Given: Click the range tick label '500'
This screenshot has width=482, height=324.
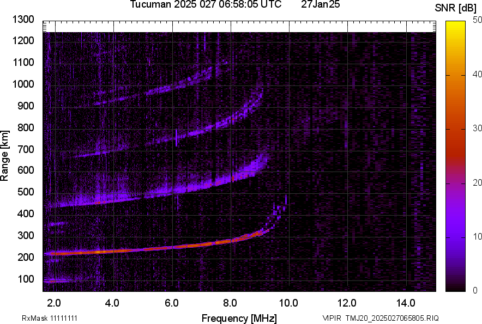Looking at the screenshot, I should (26, 192).
